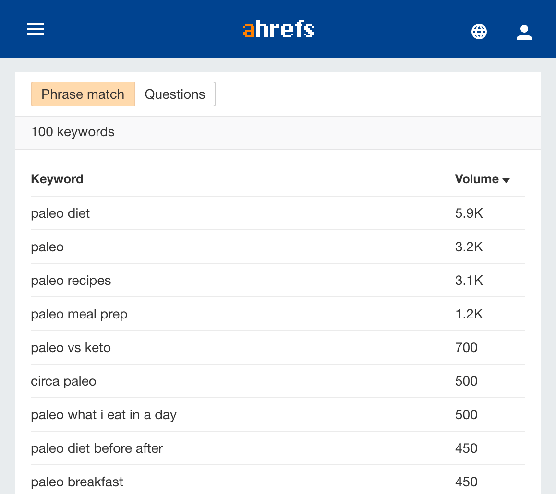The image size is (556, 494).
Task: Switch to the Questions tab
Action: pos(175,94)
